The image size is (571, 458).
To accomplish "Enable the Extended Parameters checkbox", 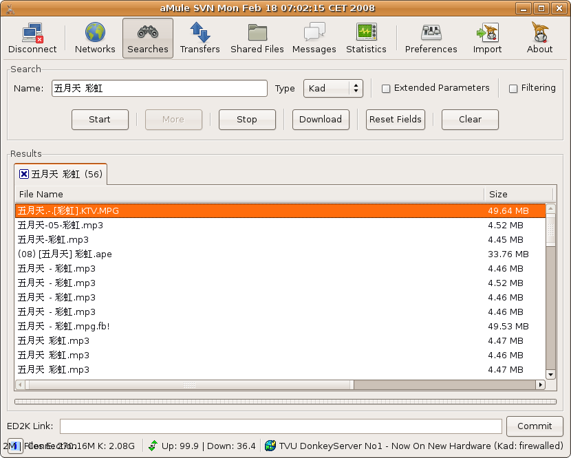I will pos(386,89).
